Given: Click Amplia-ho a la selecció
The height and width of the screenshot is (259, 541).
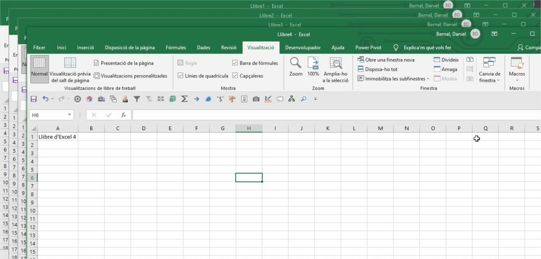Looking at the screenshot, I should pos(335,70).
